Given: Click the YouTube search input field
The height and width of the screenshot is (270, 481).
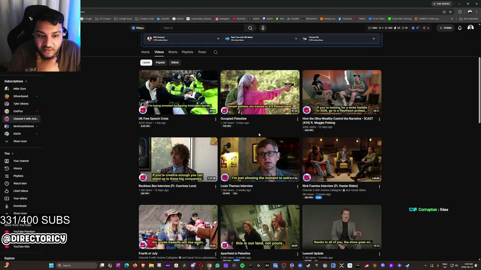Looking at the screenshot, I should coord(203,28).
